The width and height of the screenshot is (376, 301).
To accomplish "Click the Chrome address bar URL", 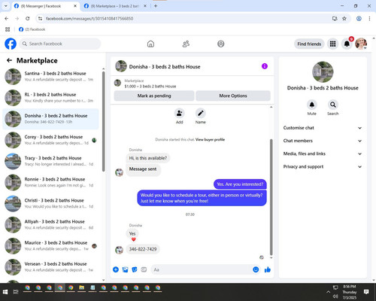I will coord(89,19).
